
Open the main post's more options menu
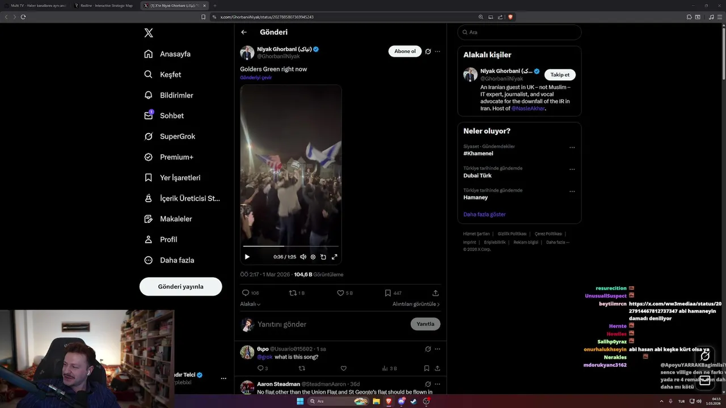pos(437,51)
